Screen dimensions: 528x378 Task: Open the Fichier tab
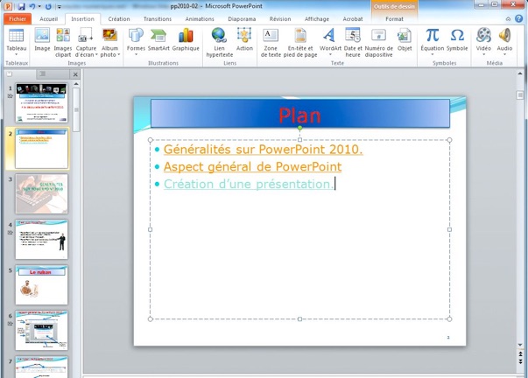[18, 19]
